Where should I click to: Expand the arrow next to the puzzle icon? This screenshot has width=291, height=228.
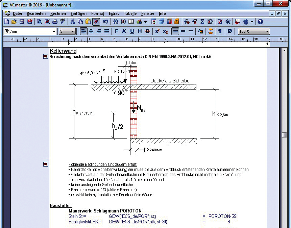252,22
